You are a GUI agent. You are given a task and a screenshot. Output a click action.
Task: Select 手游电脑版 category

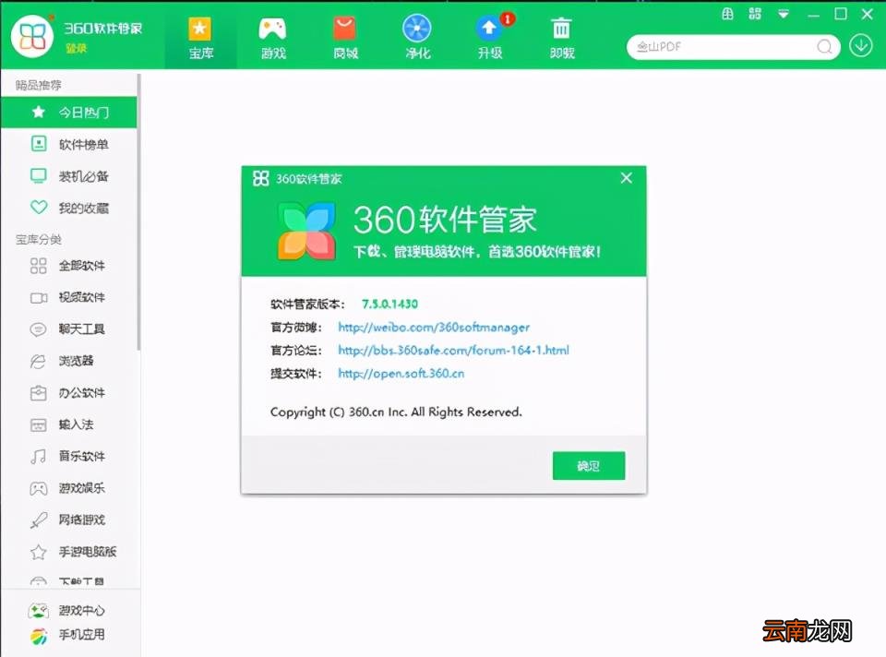(x=68, y=552)
